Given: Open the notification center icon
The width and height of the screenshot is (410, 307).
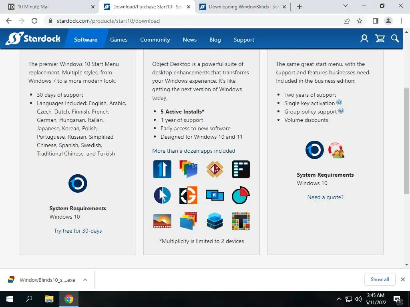Looking at the screenshot, I should [x=397, y=300].
